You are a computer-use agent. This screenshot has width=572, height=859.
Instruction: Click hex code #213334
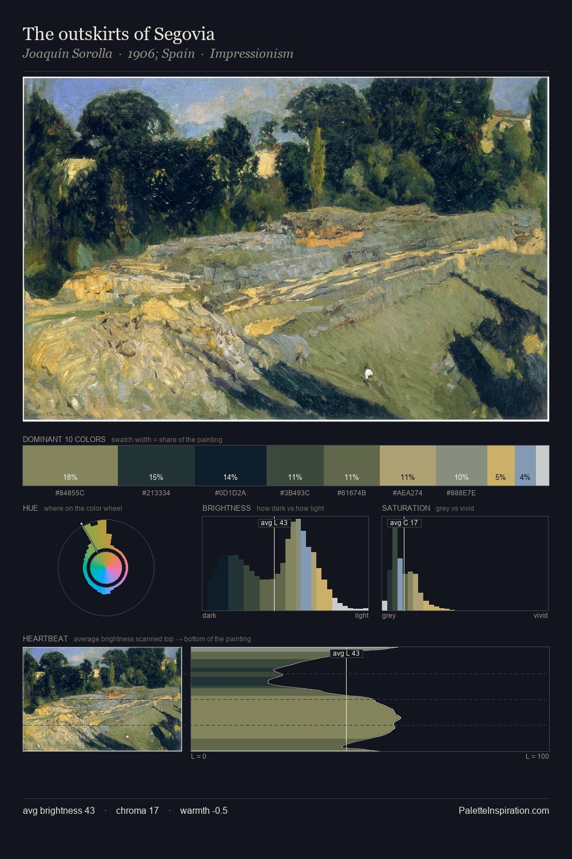click(x=156, y=493)
